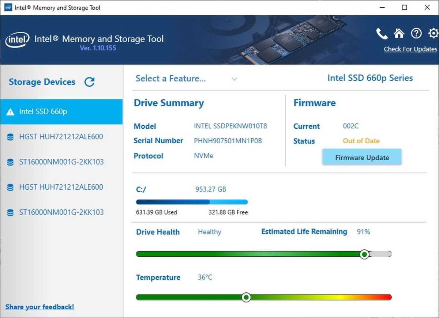Click the 953.27 GB capacity value
Image resolution: width=439 pixels, height=318 pixels.
tap(211, 189)
